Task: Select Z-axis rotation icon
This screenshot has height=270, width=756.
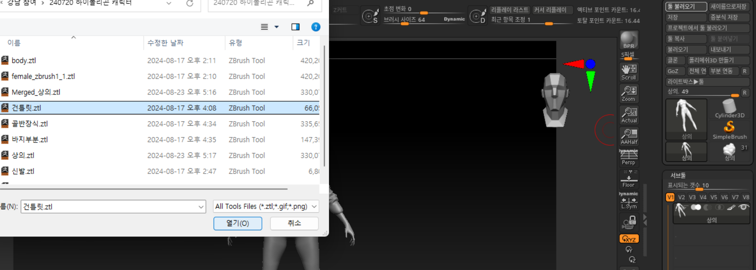Action: point(632,260)
